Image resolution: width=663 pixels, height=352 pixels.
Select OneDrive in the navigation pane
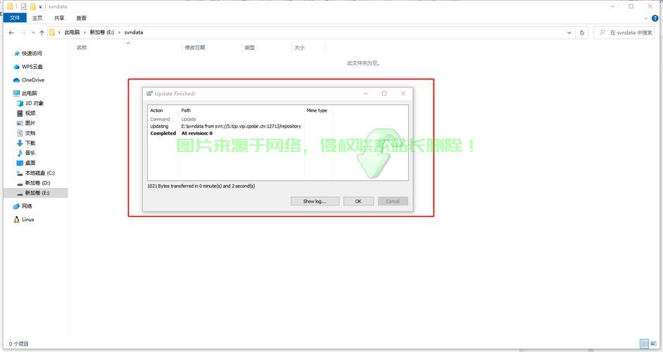(x=32, y=80)
